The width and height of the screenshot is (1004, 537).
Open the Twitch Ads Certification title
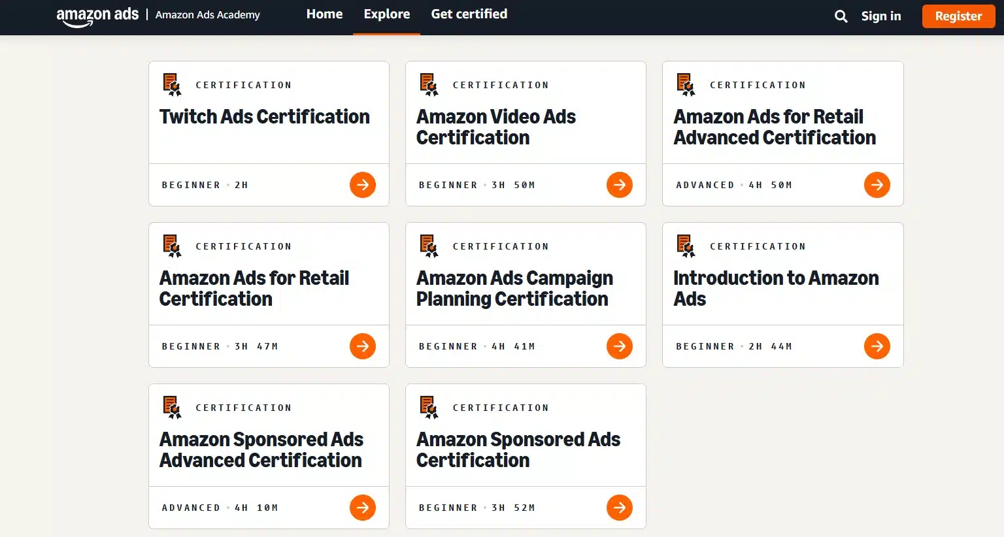pyautogui.click(x=265, y=117)
